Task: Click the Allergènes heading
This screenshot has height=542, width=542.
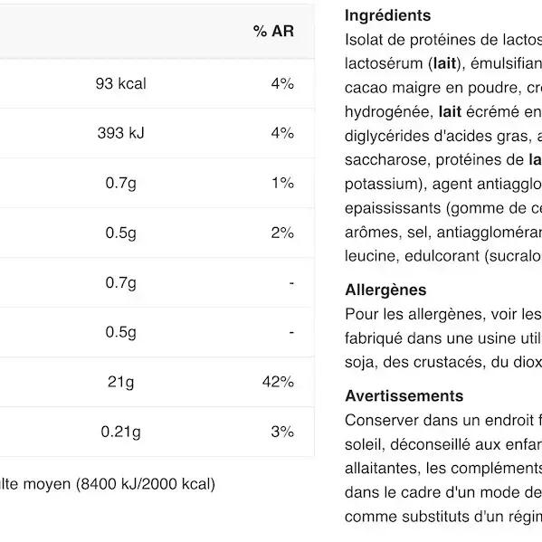Action: (x=385, y=290)
